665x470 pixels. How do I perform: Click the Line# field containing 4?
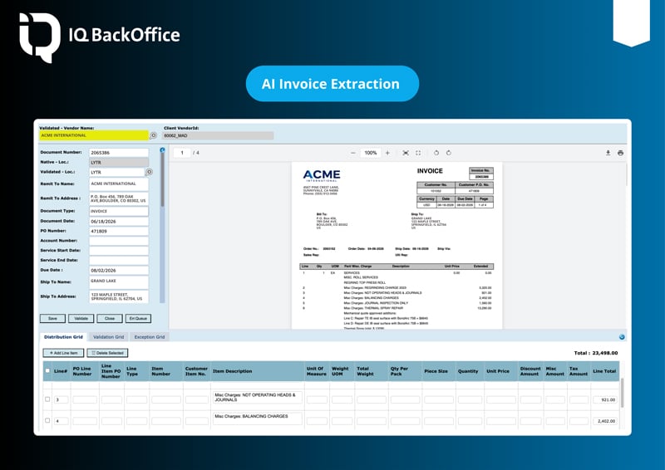61,421
